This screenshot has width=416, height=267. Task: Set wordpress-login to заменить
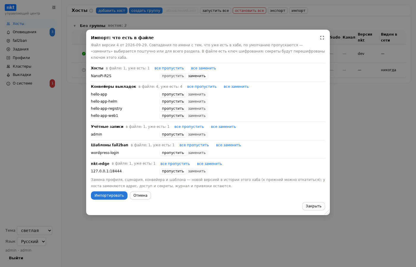click(197, 153)
